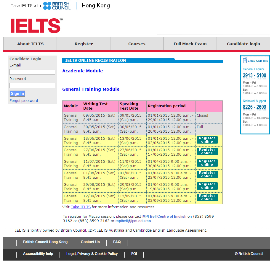Click Technical Support number 8226 - 2609
Viewport: 274px width, 265px height.
coord(254,107)
